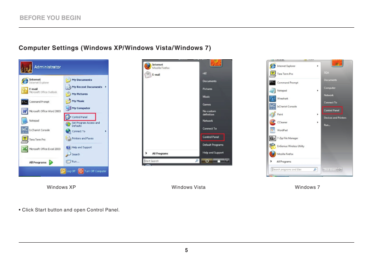The height and width of the screenshot is (261, 373).
Task: Open My Music in XP menu
Action: pos(75,101)
